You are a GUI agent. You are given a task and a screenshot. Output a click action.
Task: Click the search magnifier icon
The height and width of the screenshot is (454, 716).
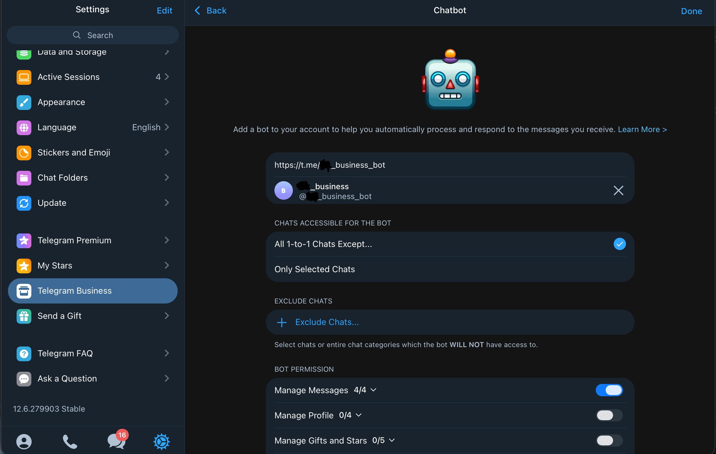pos(77,35)
